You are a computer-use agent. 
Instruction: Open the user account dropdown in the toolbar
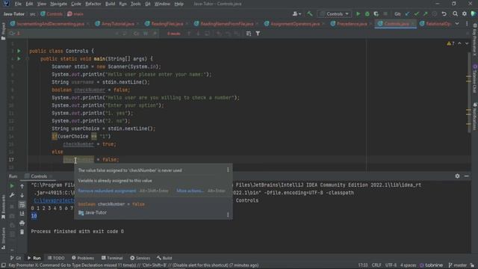click(x=297, y=14)
